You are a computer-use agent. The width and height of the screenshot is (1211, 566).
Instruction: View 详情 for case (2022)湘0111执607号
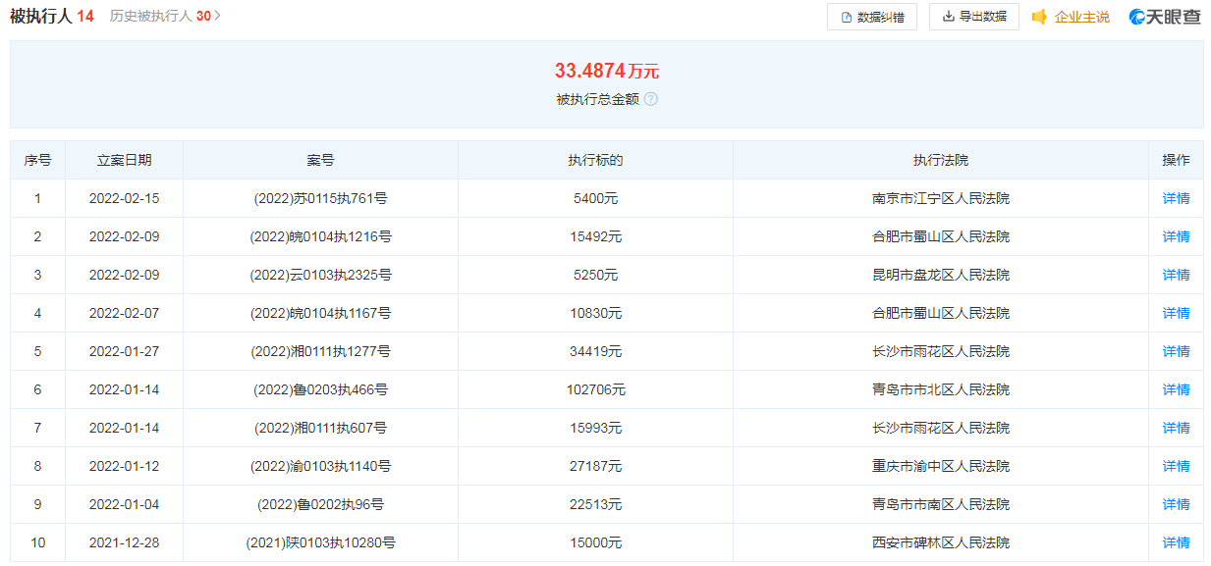(1176, 428)
